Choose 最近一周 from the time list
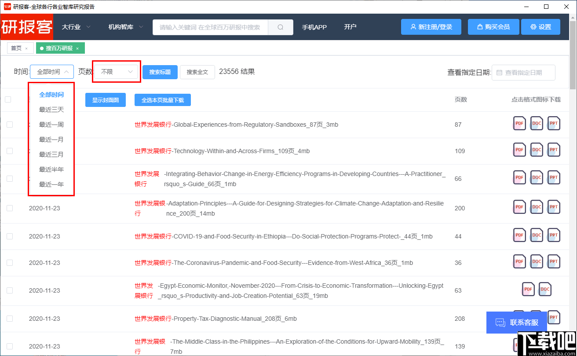577x356 pixels. coord(51,125)
